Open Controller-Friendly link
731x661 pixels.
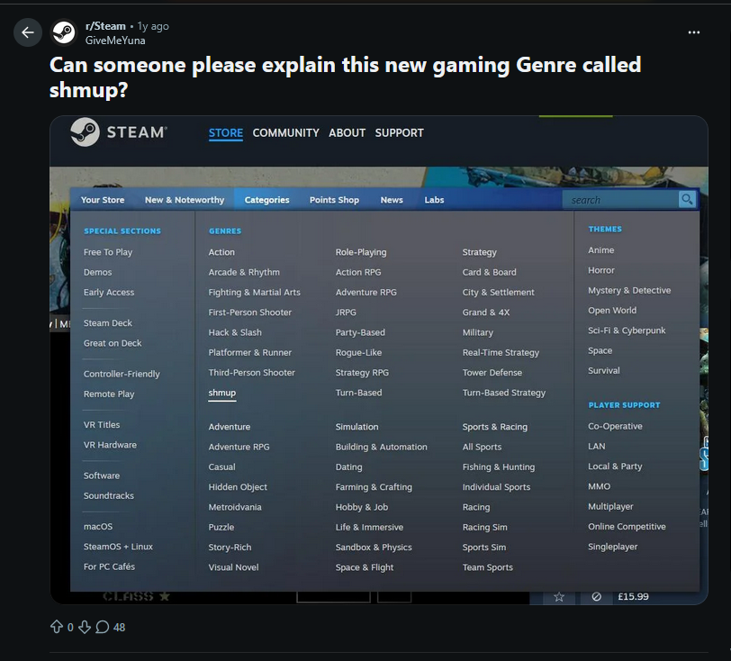tap(122, 374)
